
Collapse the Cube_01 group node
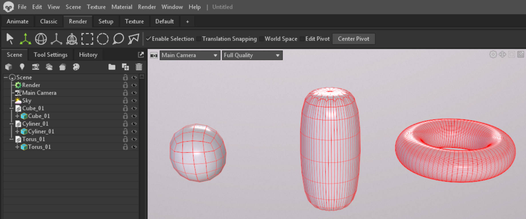11,108
